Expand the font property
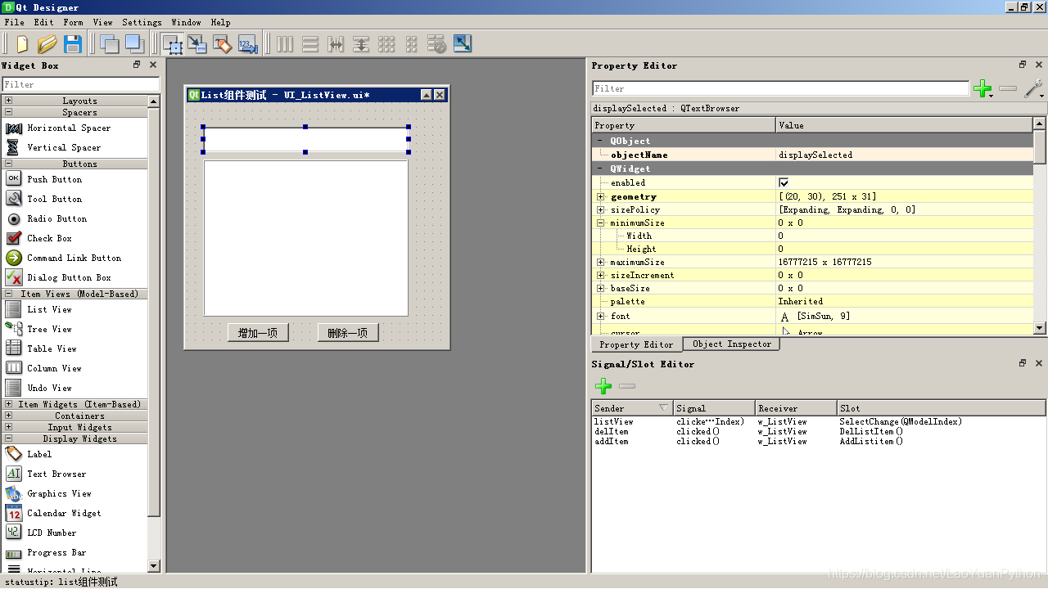 coord(600,316)
